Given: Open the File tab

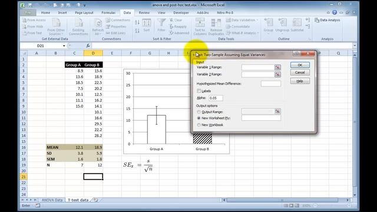Looking at the screenshot, I should click(28, 13).
